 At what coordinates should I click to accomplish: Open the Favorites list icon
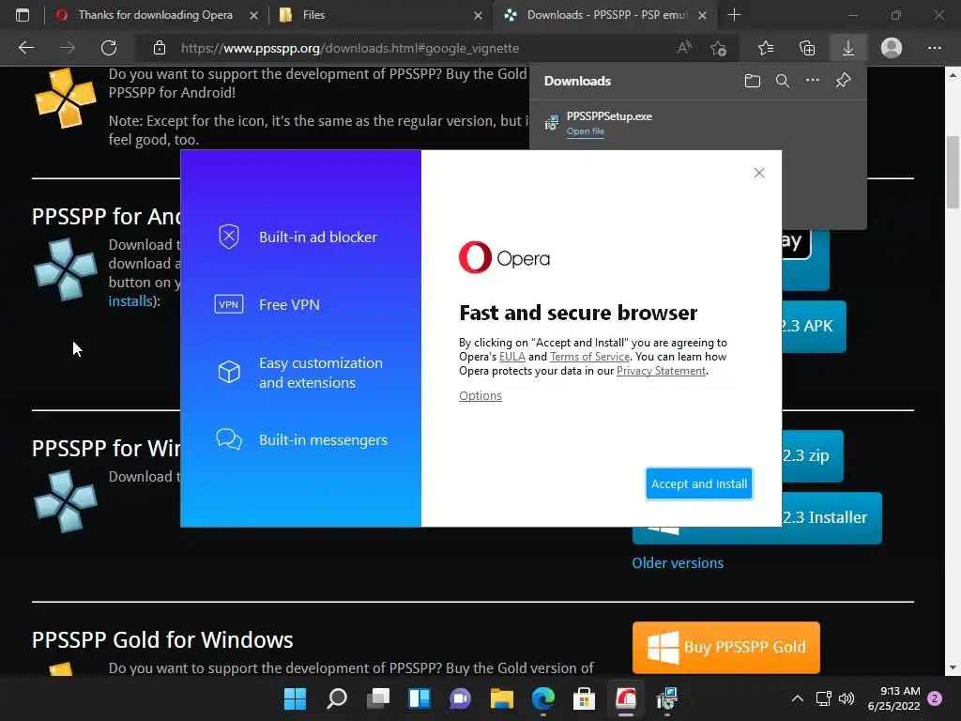(766, 48)
